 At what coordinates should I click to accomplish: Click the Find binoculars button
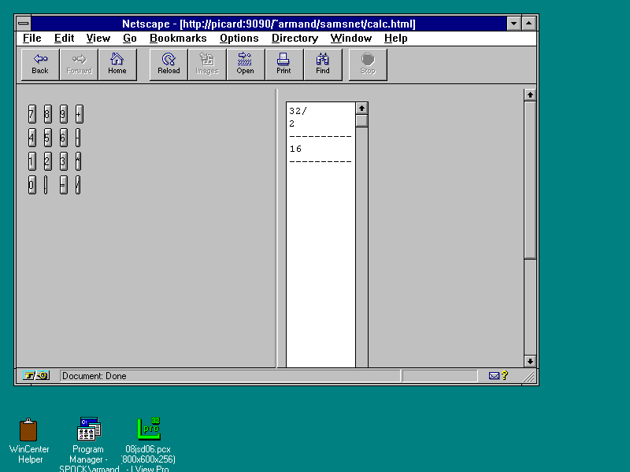click(323, 65)
